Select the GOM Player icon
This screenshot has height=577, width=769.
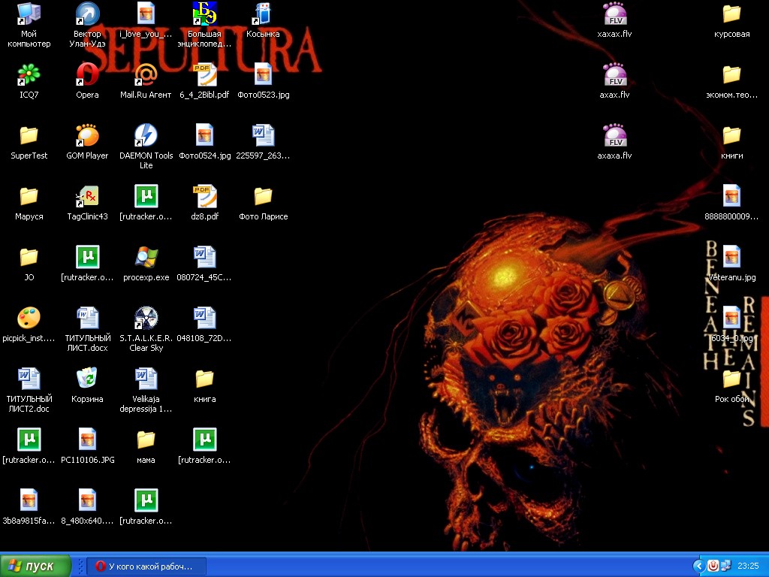coord(87,135)
